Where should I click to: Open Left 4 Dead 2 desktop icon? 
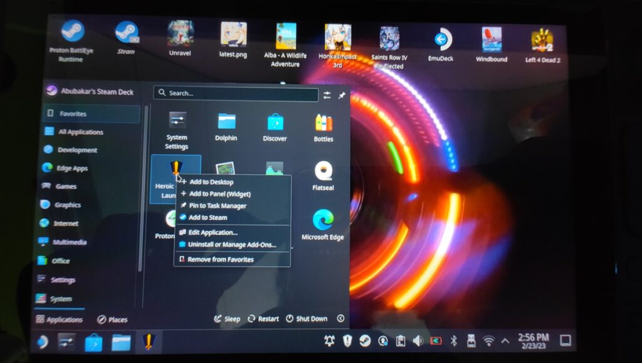[542, 43]
